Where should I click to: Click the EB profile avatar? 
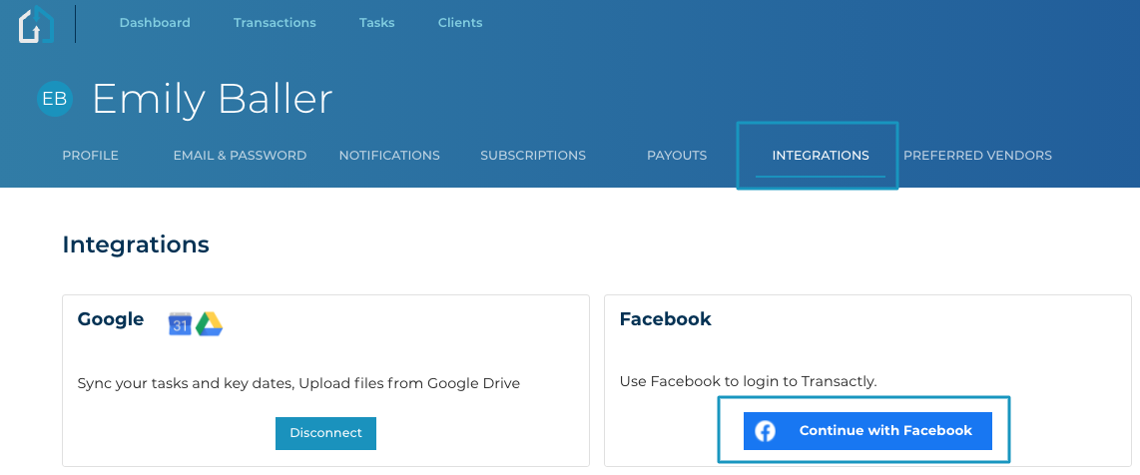pos(55,99)
